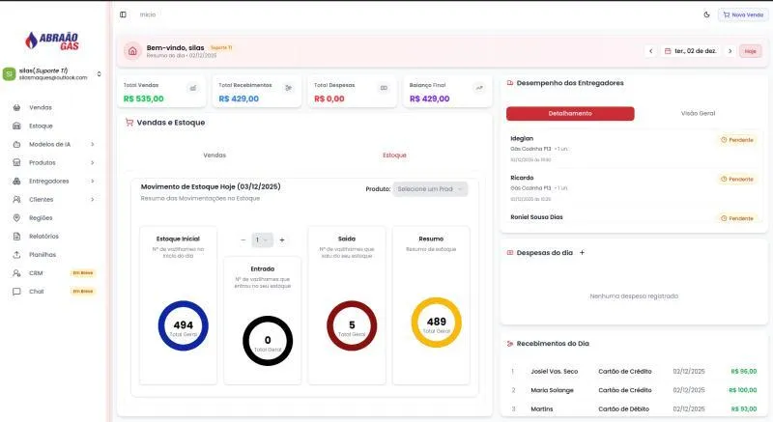Click the Estoque warehouse sidebar icon

(16, 127)
